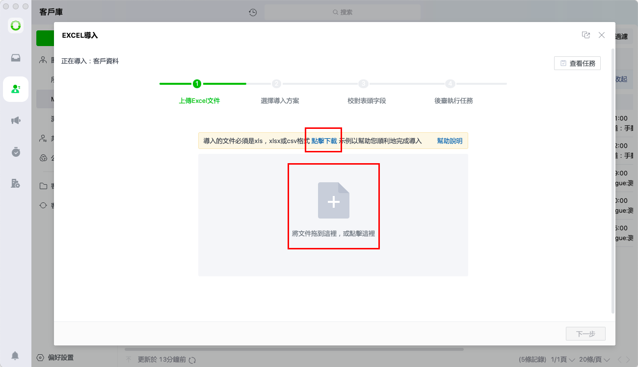
Task: Pop out the import dialog window icon
Action: (x=585, y=35)
